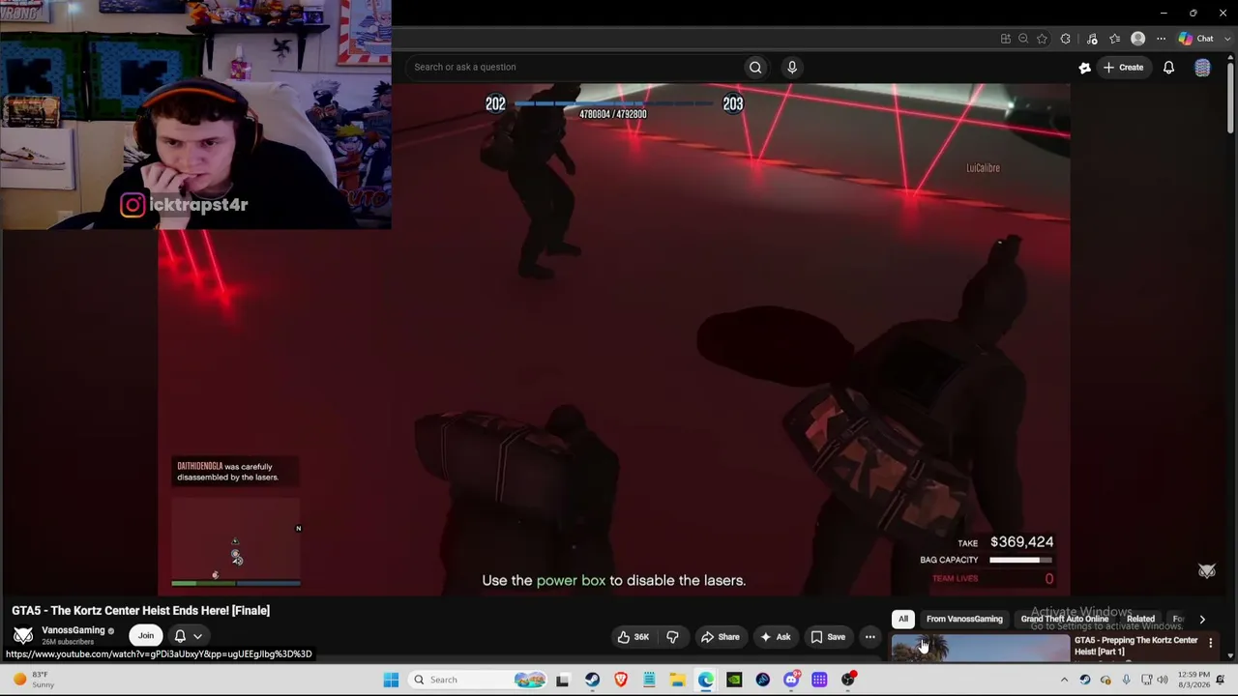Screen dimensions: 1238x696
Task: Open Copilot Chat in the browser toolbar
Action: [1196, 39]
